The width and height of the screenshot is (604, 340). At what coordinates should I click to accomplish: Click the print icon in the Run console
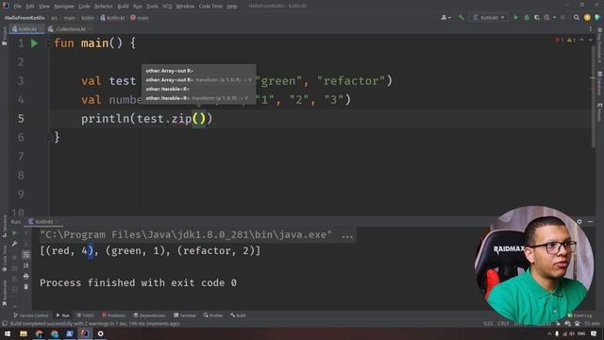click(25, 276)
